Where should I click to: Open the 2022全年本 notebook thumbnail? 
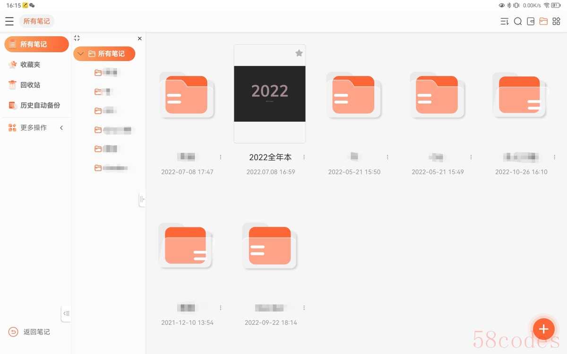(270, 93)
